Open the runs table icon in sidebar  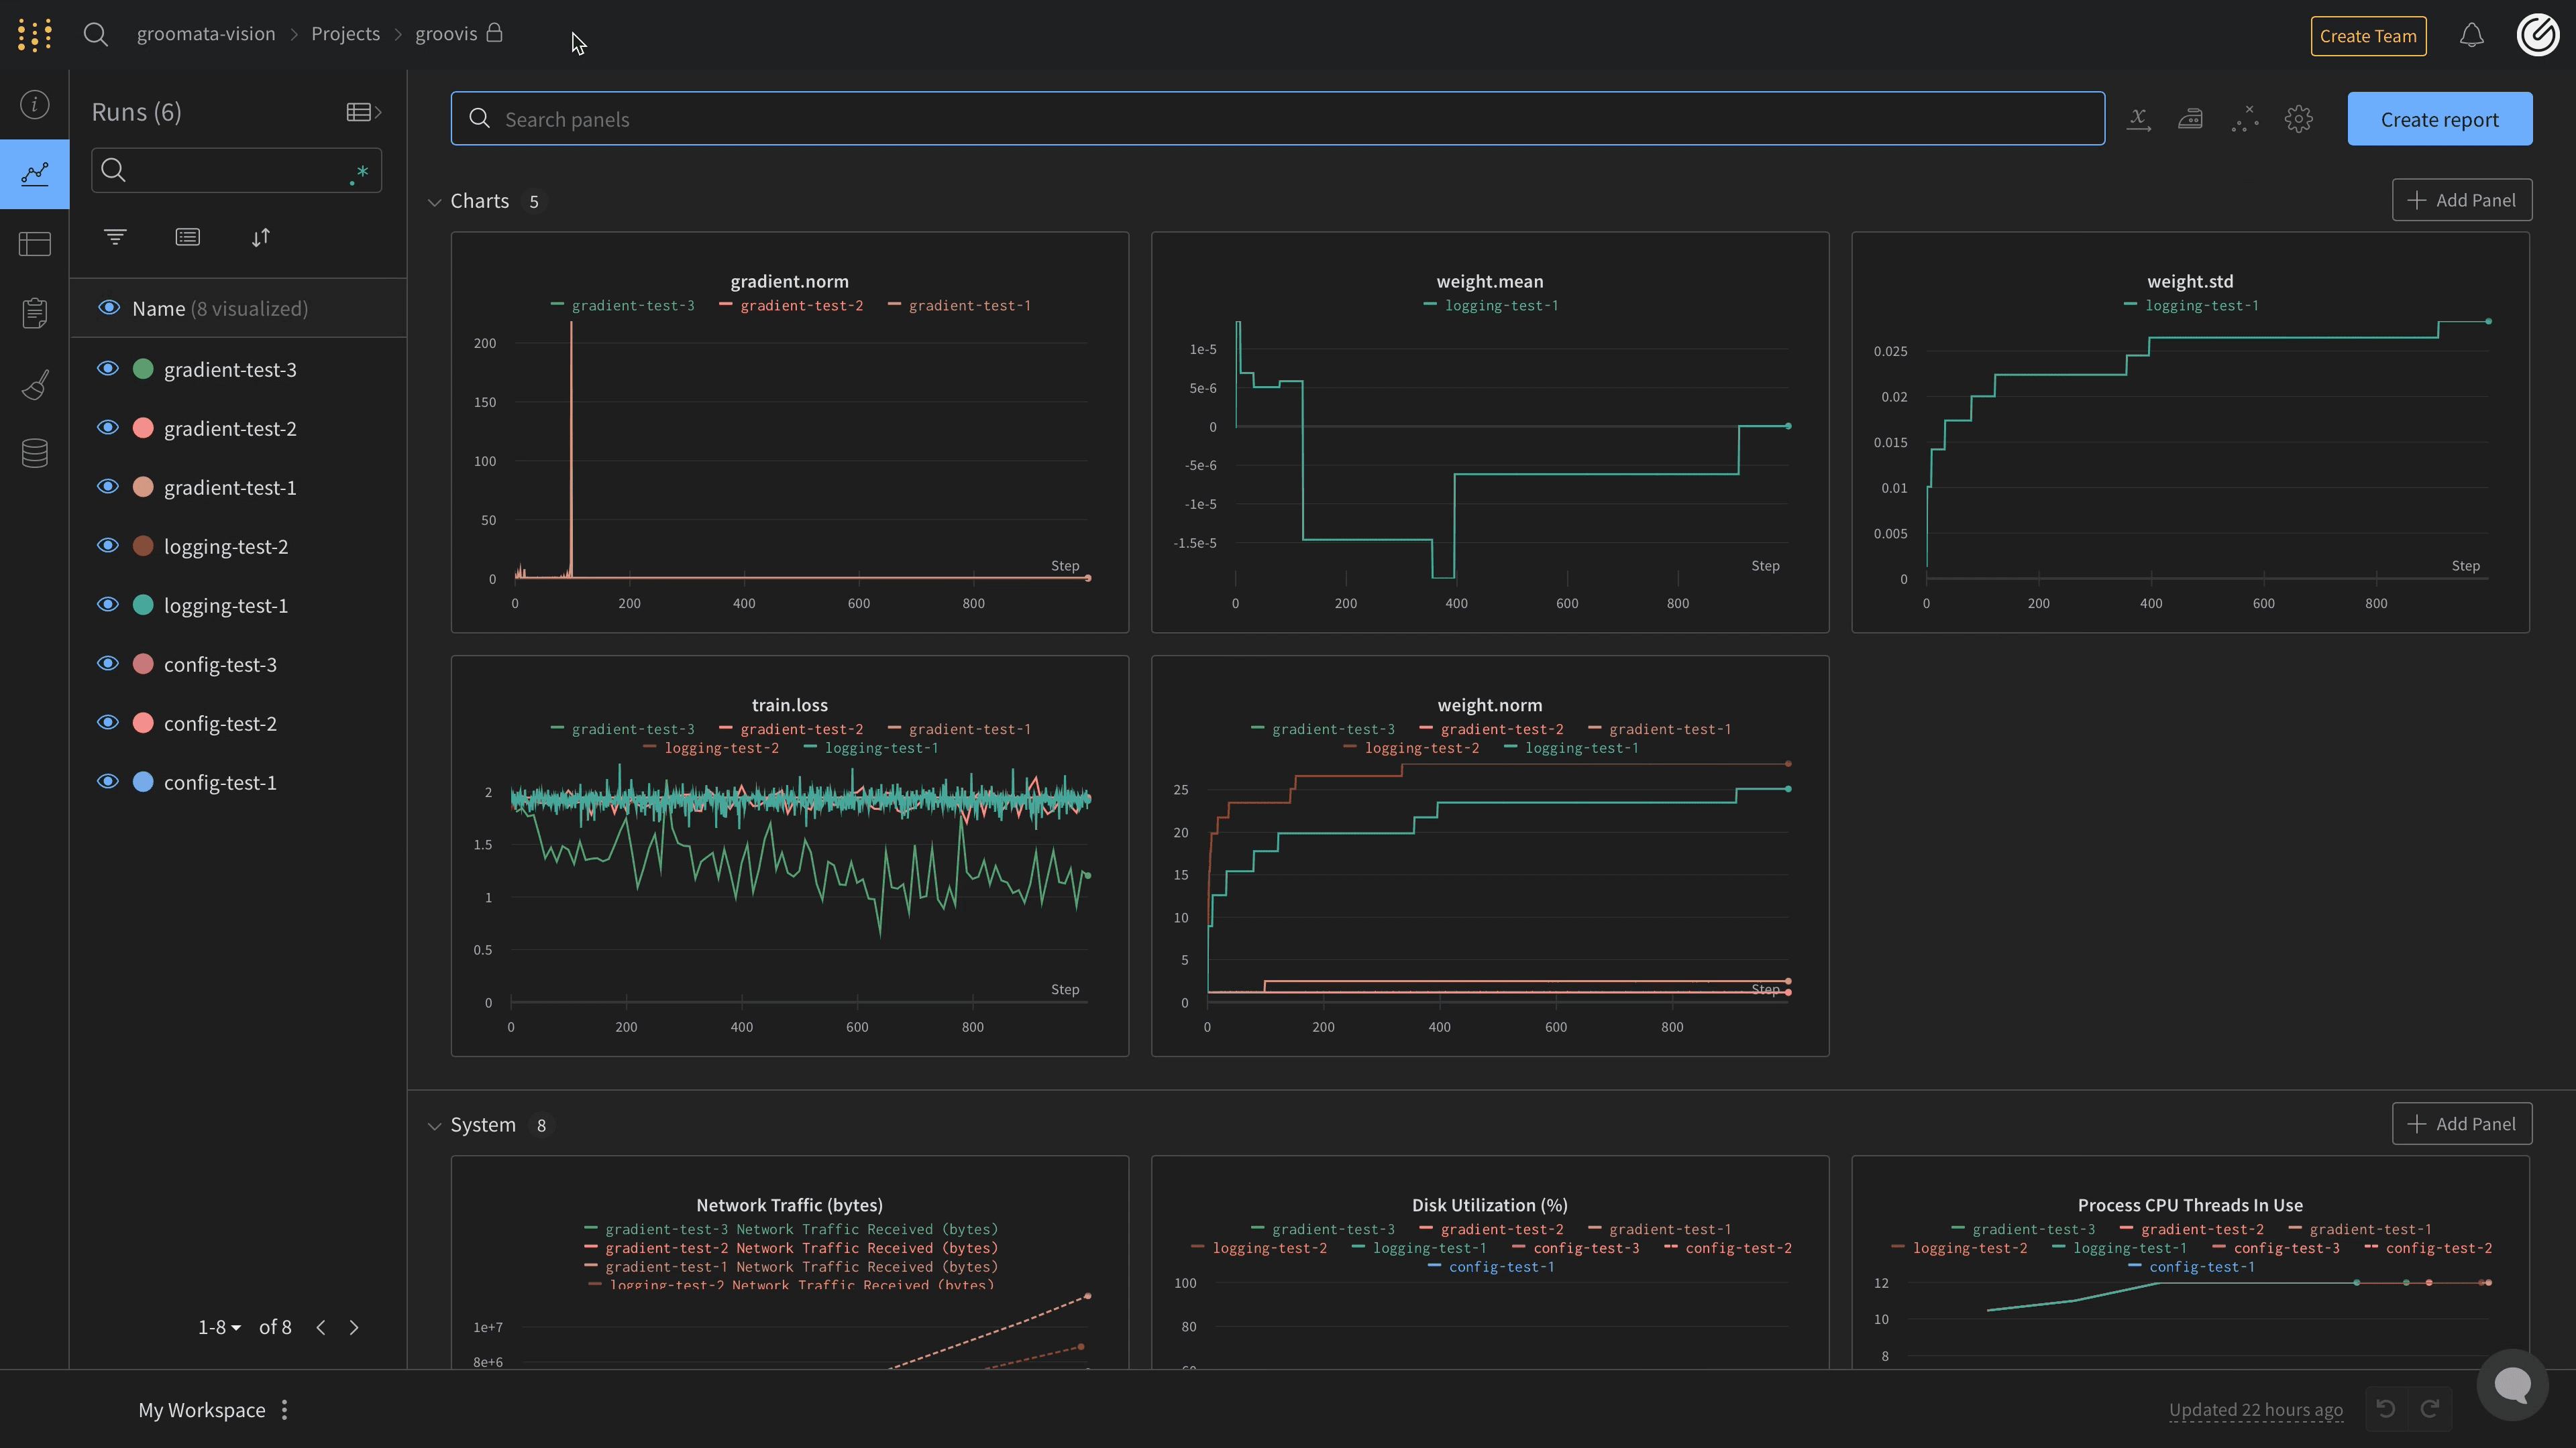[x=35, y=244]
